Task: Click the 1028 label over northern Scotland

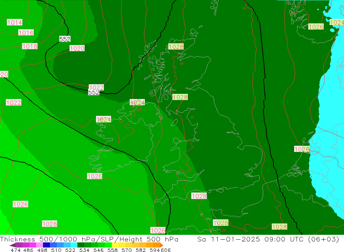Action: coord(176,46)
